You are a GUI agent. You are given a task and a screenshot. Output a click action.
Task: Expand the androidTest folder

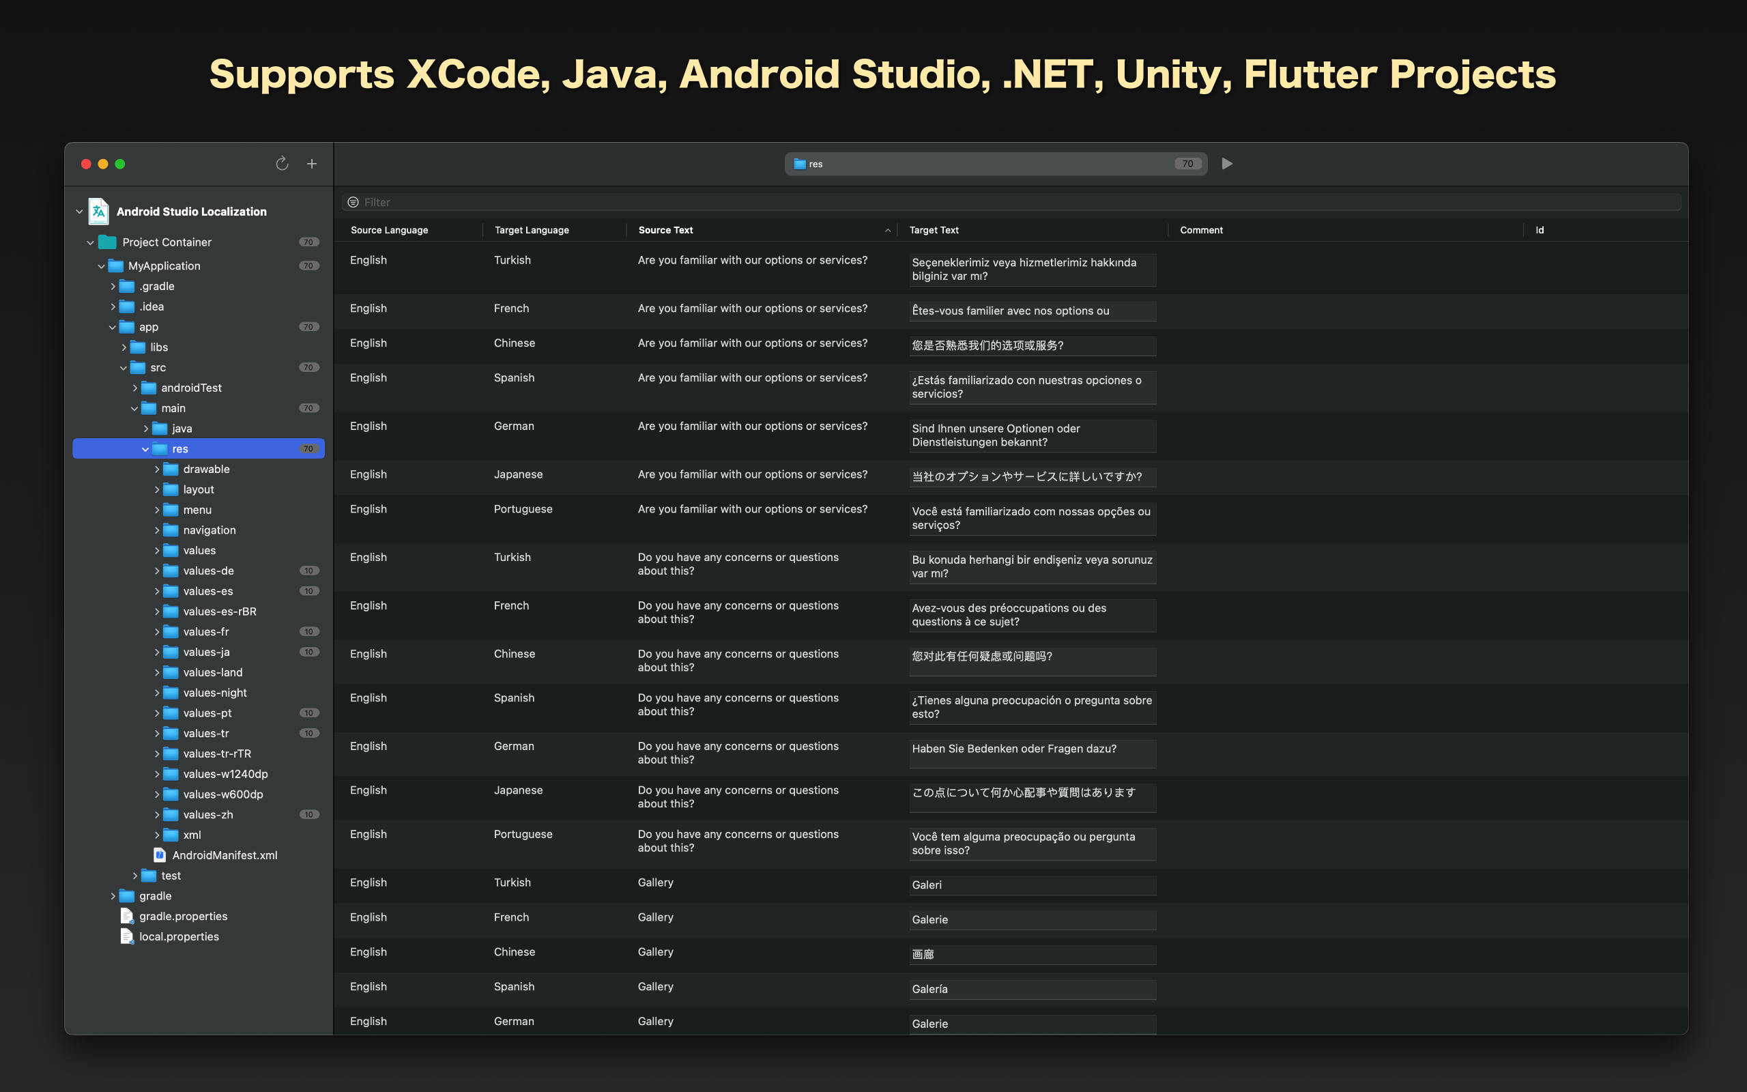pos(135,388)
